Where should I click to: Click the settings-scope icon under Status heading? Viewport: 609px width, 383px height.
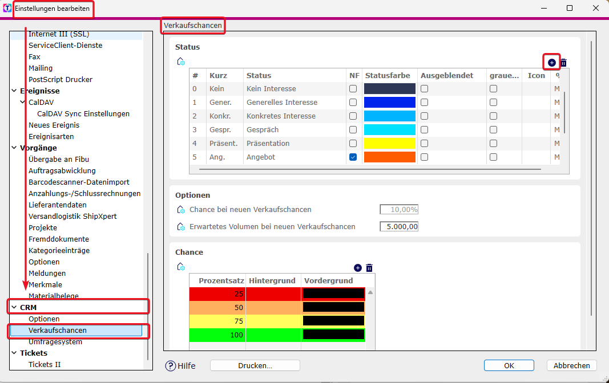pos(181,61)
